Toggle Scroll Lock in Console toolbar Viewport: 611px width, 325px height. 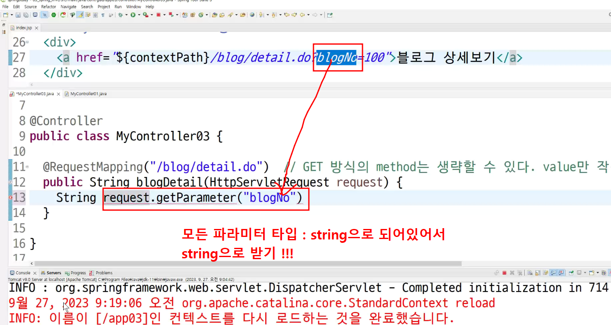(x=538, y=273)
